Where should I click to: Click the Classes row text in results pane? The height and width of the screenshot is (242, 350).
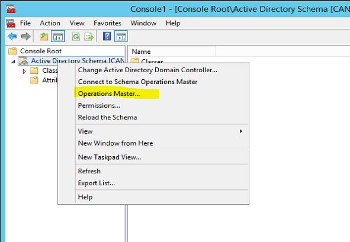(152, 61)
